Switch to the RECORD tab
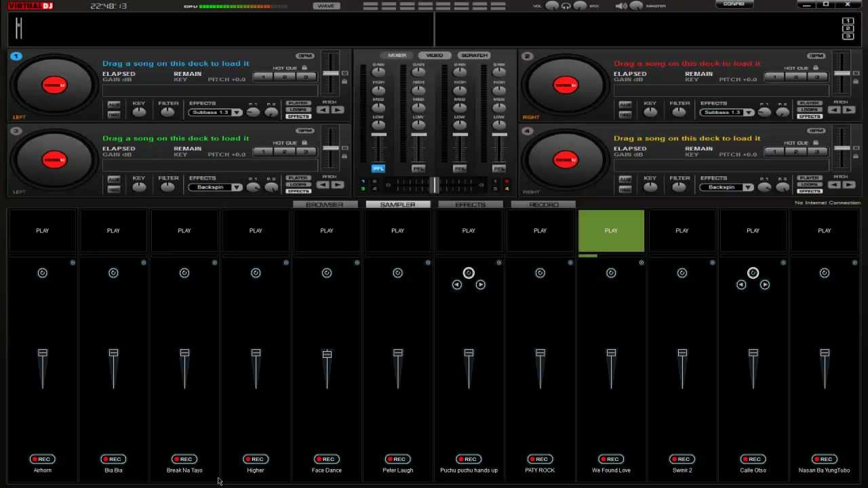The height and width of the screenshot is (488, 868). [543, 204]
